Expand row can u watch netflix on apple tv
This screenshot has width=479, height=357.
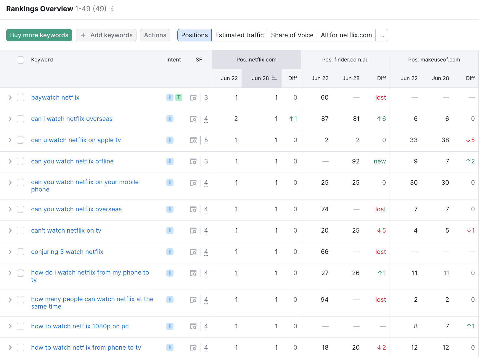click(x=10, y=140)
